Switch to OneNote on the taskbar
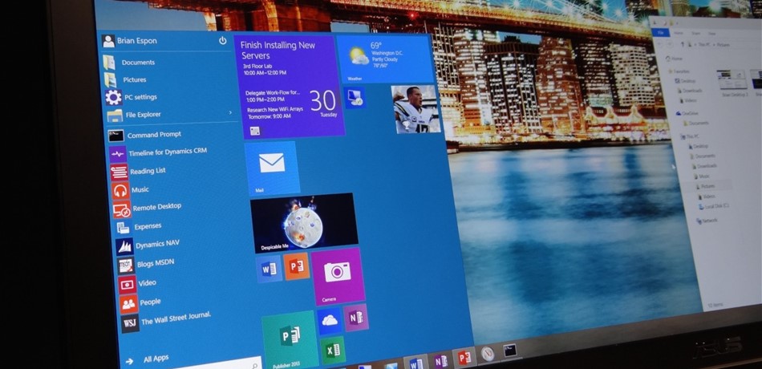 click(441, 360)
